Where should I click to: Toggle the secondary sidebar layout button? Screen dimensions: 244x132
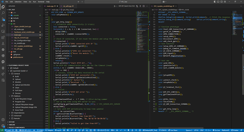point(221,2)
